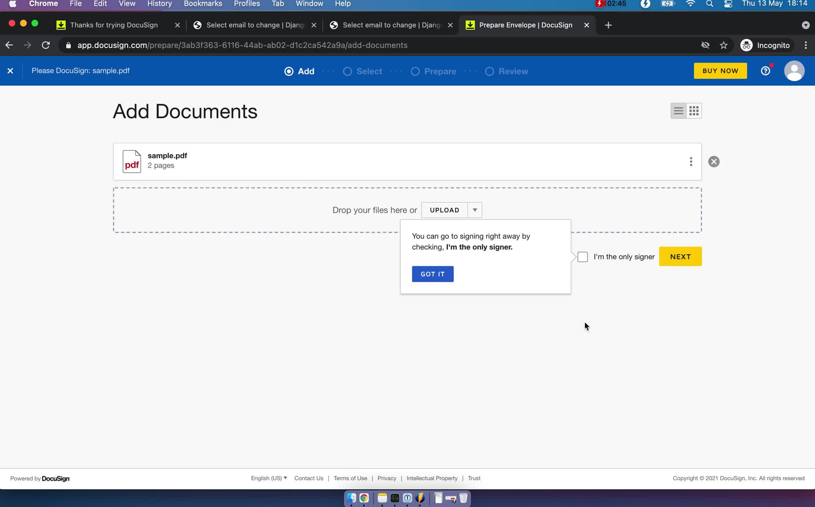Click the battery status icon
815x507 pixels.
pyautogui.click(x=668, y=4)
